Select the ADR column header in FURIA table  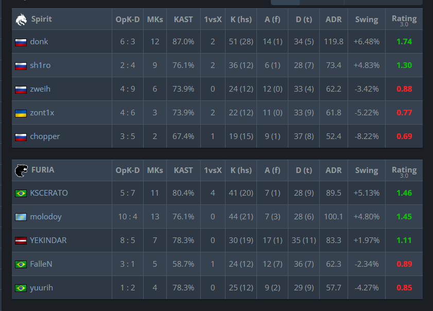(334, 170)
